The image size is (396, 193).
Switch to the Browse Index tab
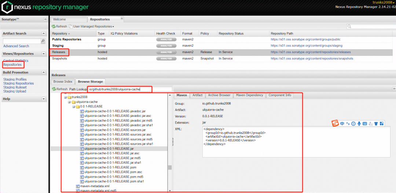[63, 82]
